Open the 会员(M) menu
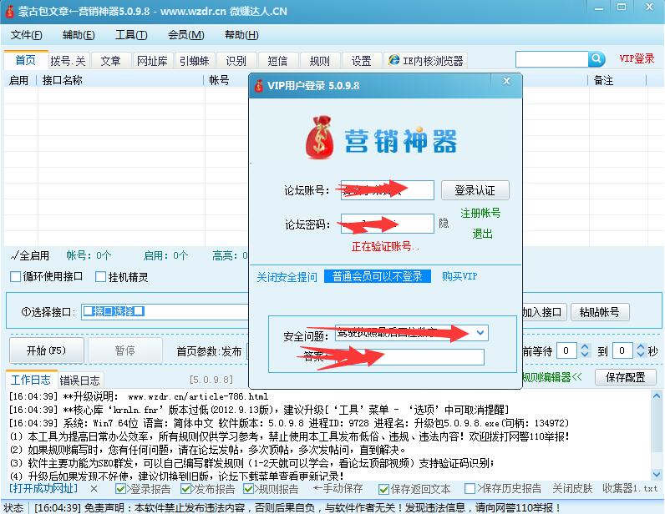This screenshot has height=514, width=665. [185, 35]
